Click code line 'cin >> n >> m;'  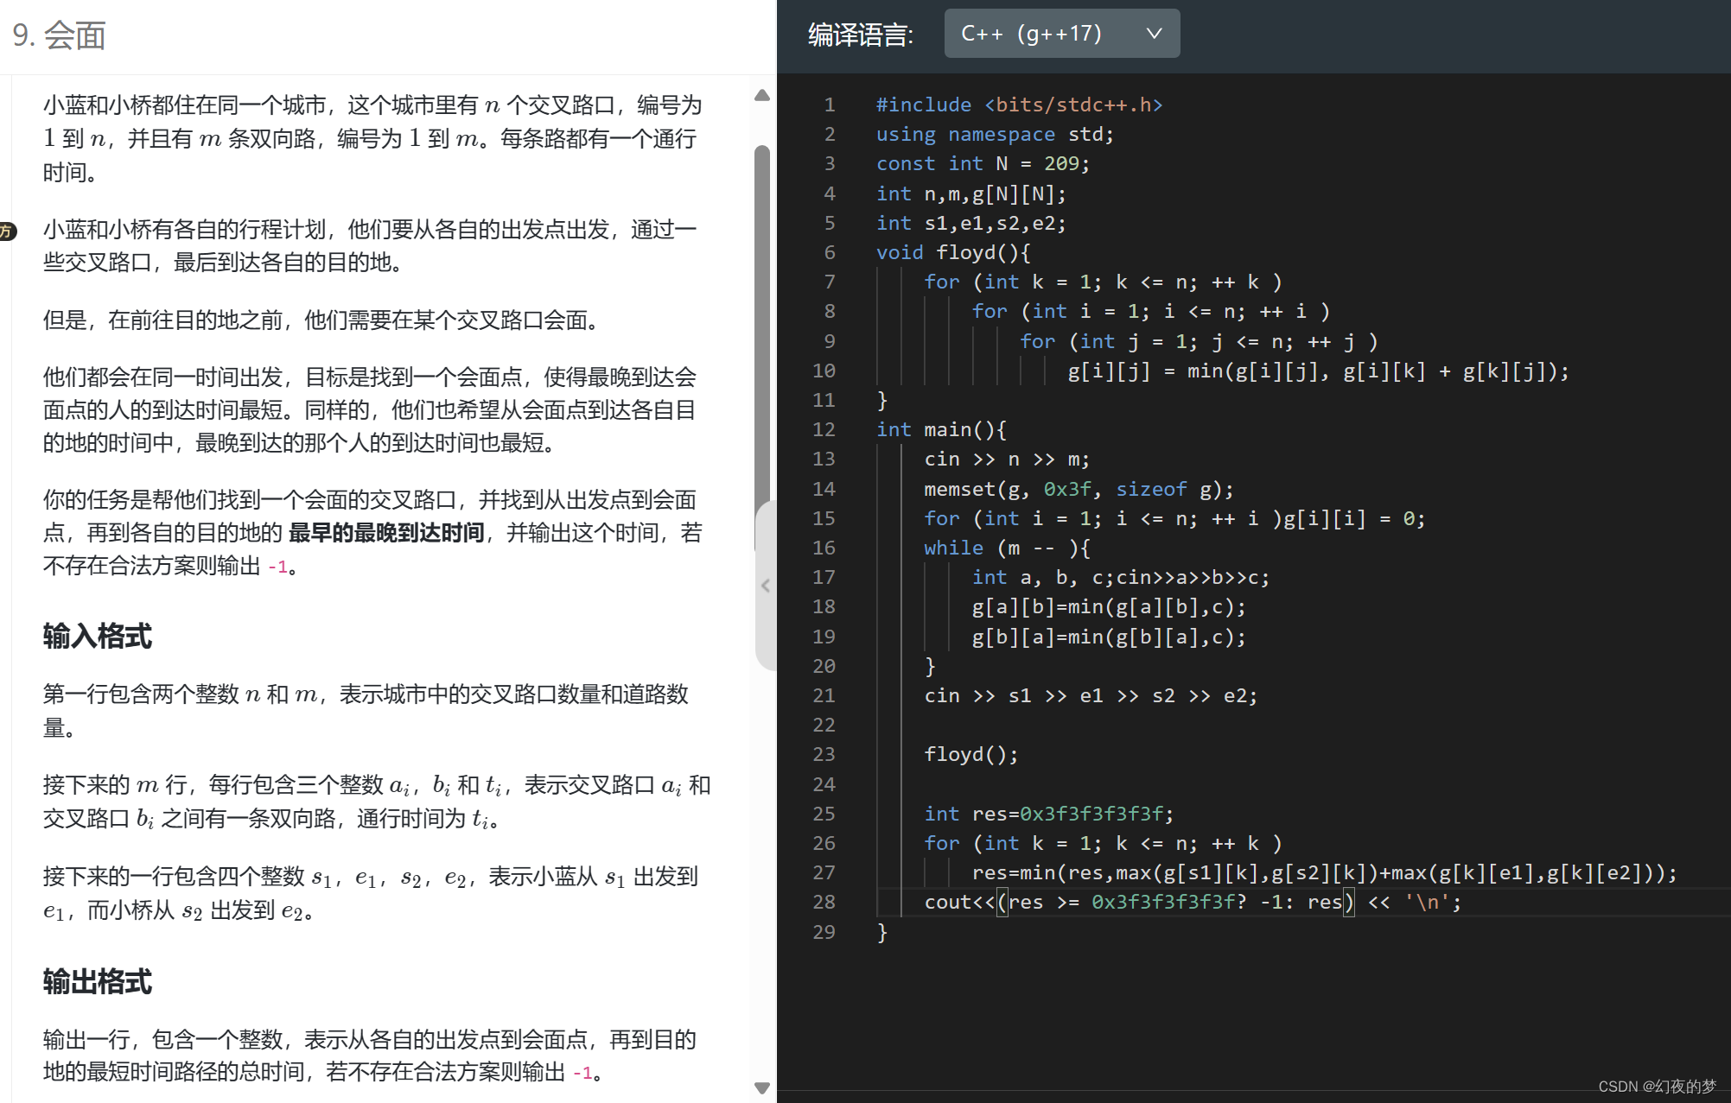(1007, 459)
